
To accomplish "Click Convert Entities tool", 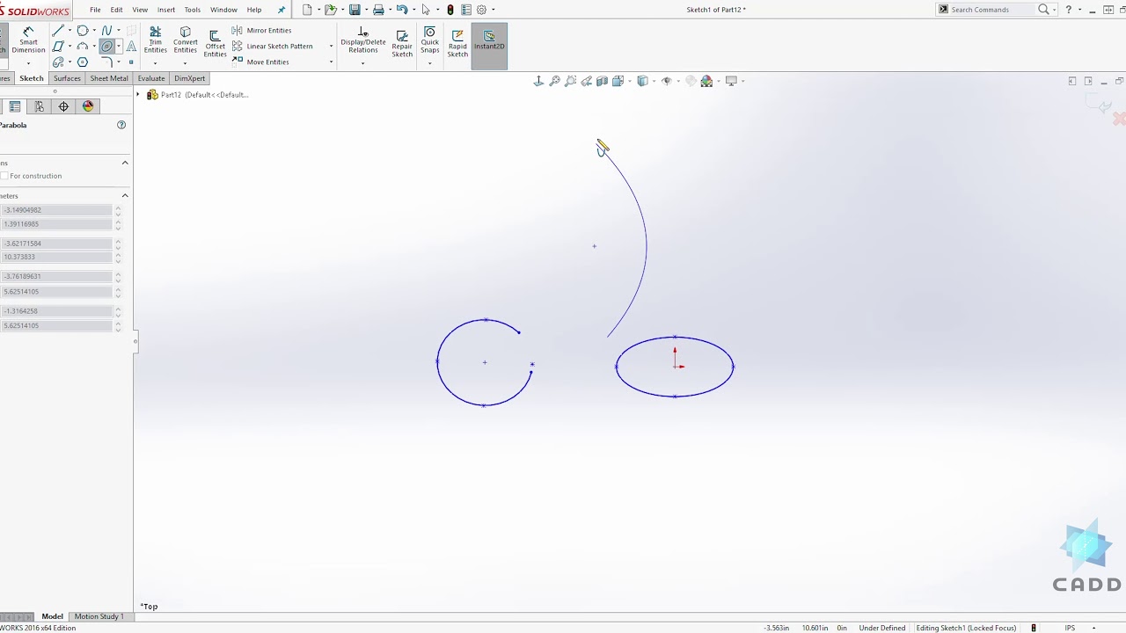I will pos(186,40).
